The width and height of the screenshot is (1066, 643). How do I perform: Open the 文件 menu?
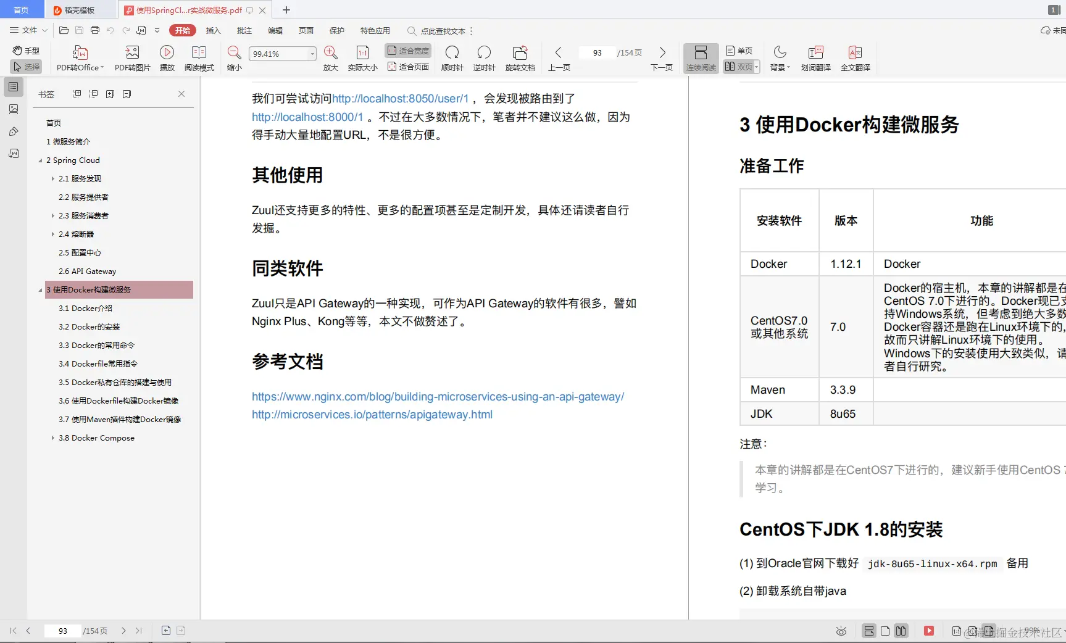(27, 30)
